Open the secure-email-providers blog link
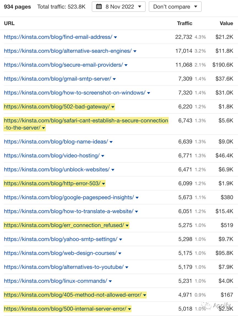This screenshot has width=238, height=316. [x=63, y=65]
